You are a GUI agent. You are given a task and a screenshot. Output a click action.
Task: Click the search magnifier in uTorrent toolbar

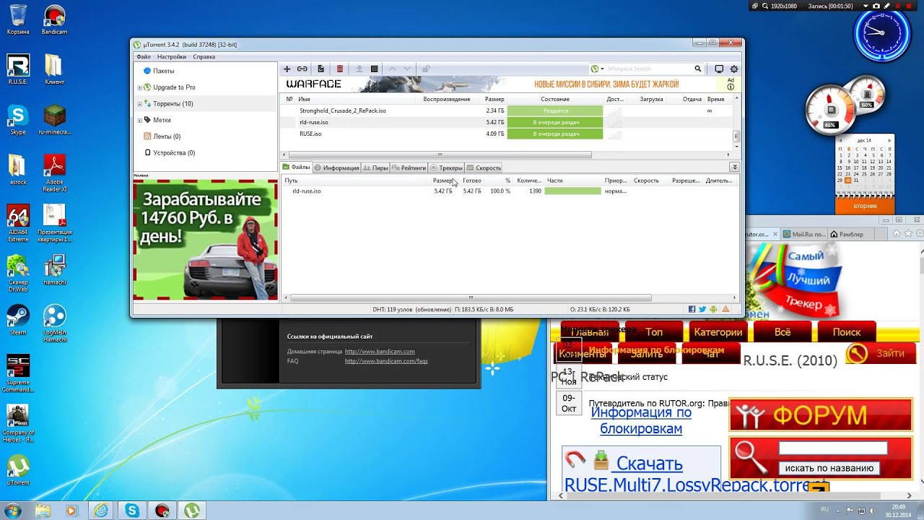tap(698, 69)
